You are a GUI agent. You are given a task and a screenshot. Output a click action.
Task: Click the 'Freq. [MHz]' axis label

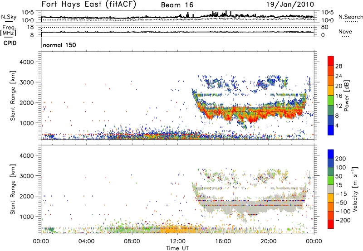(9, 30)
